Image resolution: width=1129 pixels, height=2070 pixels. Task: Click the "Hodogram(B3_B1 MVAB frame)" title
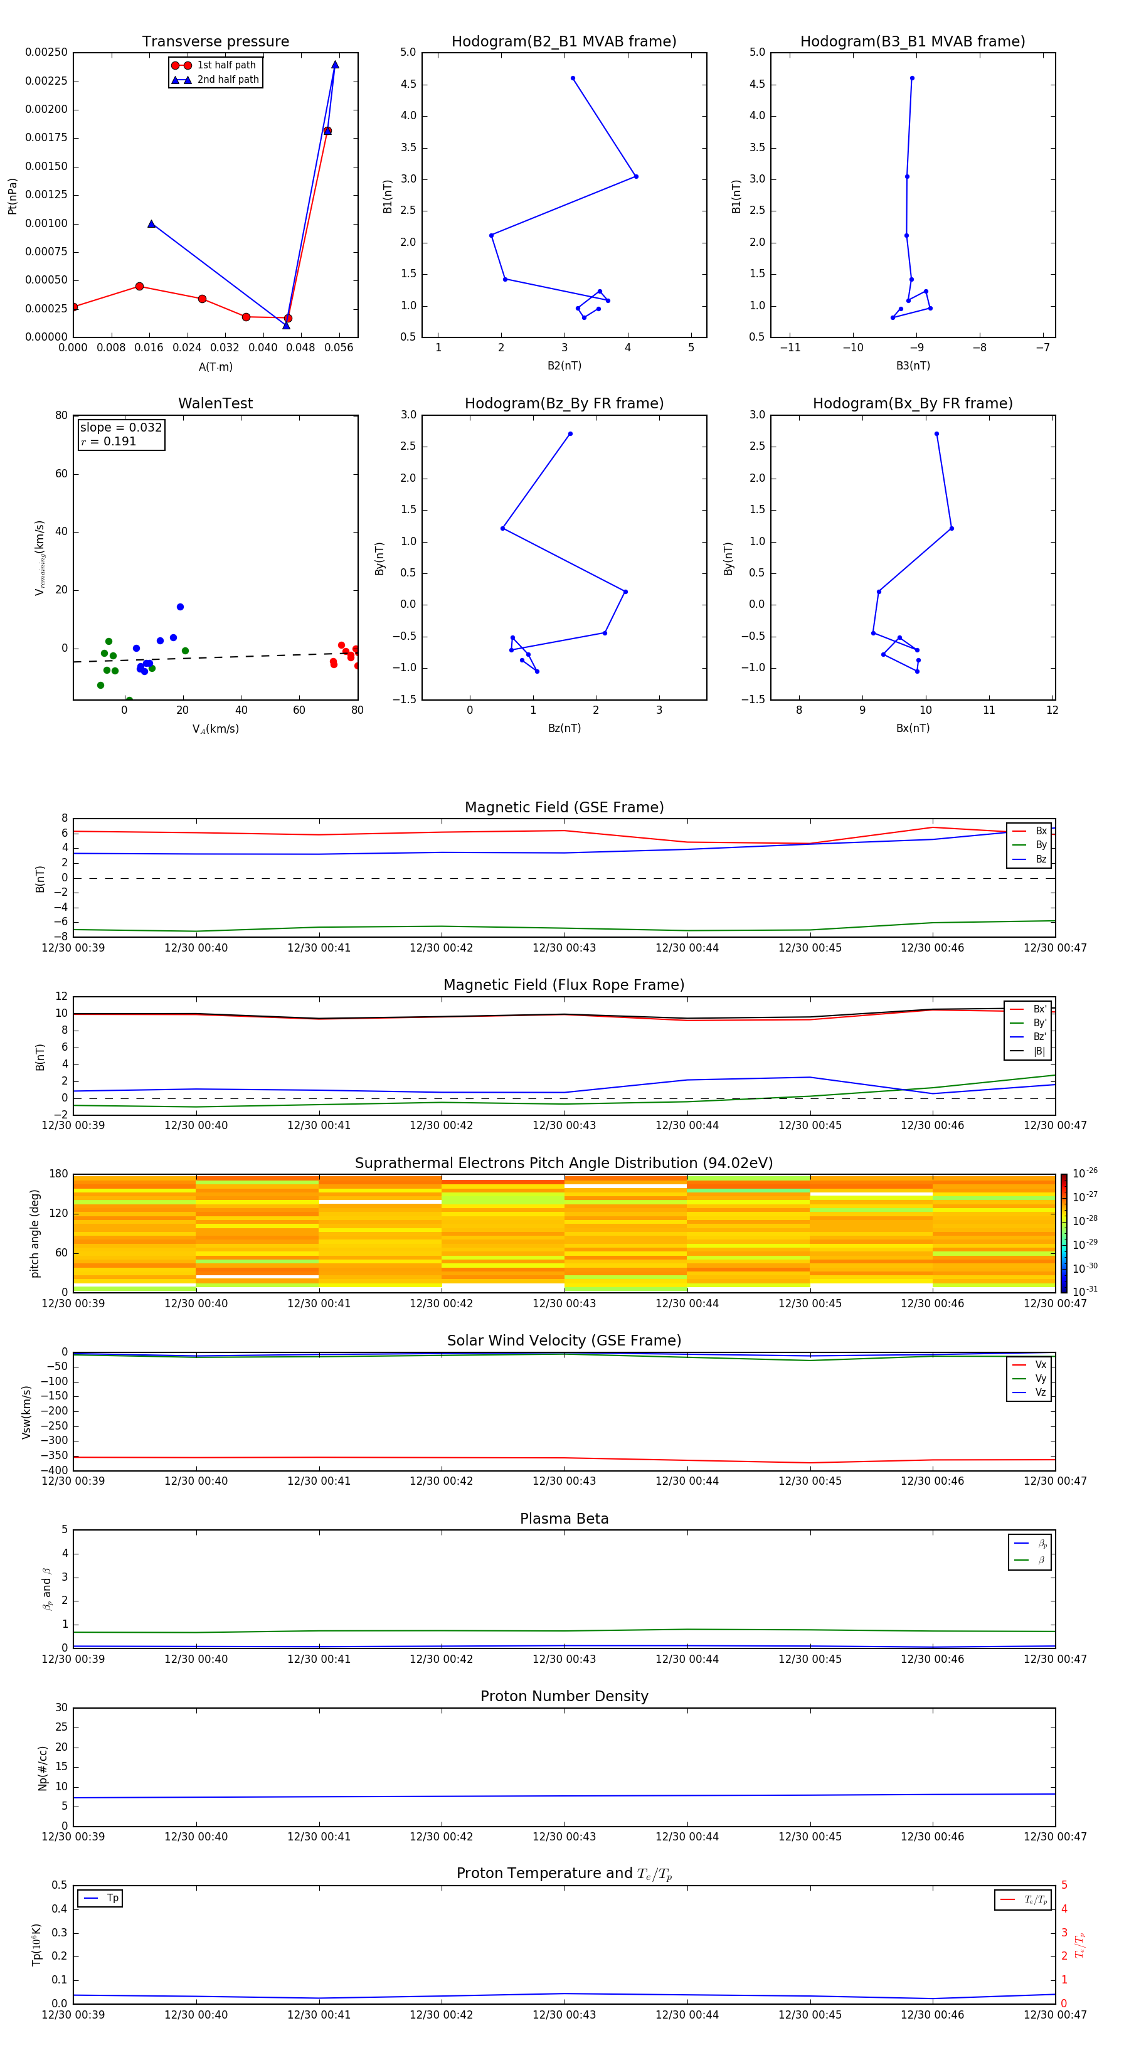click(913, 42)
